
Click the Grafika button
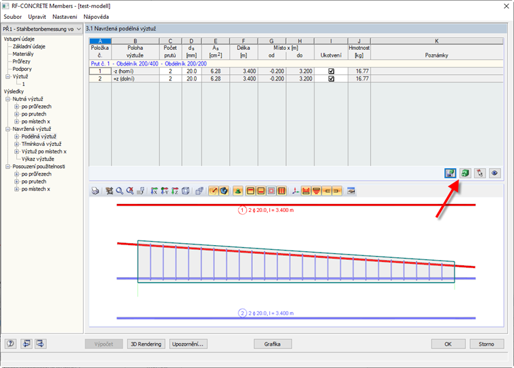(273, 344)
